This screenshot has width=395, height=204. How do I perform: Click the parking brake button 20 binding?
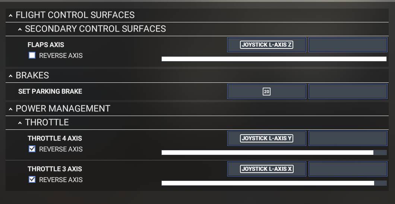[x=266, y=91]
